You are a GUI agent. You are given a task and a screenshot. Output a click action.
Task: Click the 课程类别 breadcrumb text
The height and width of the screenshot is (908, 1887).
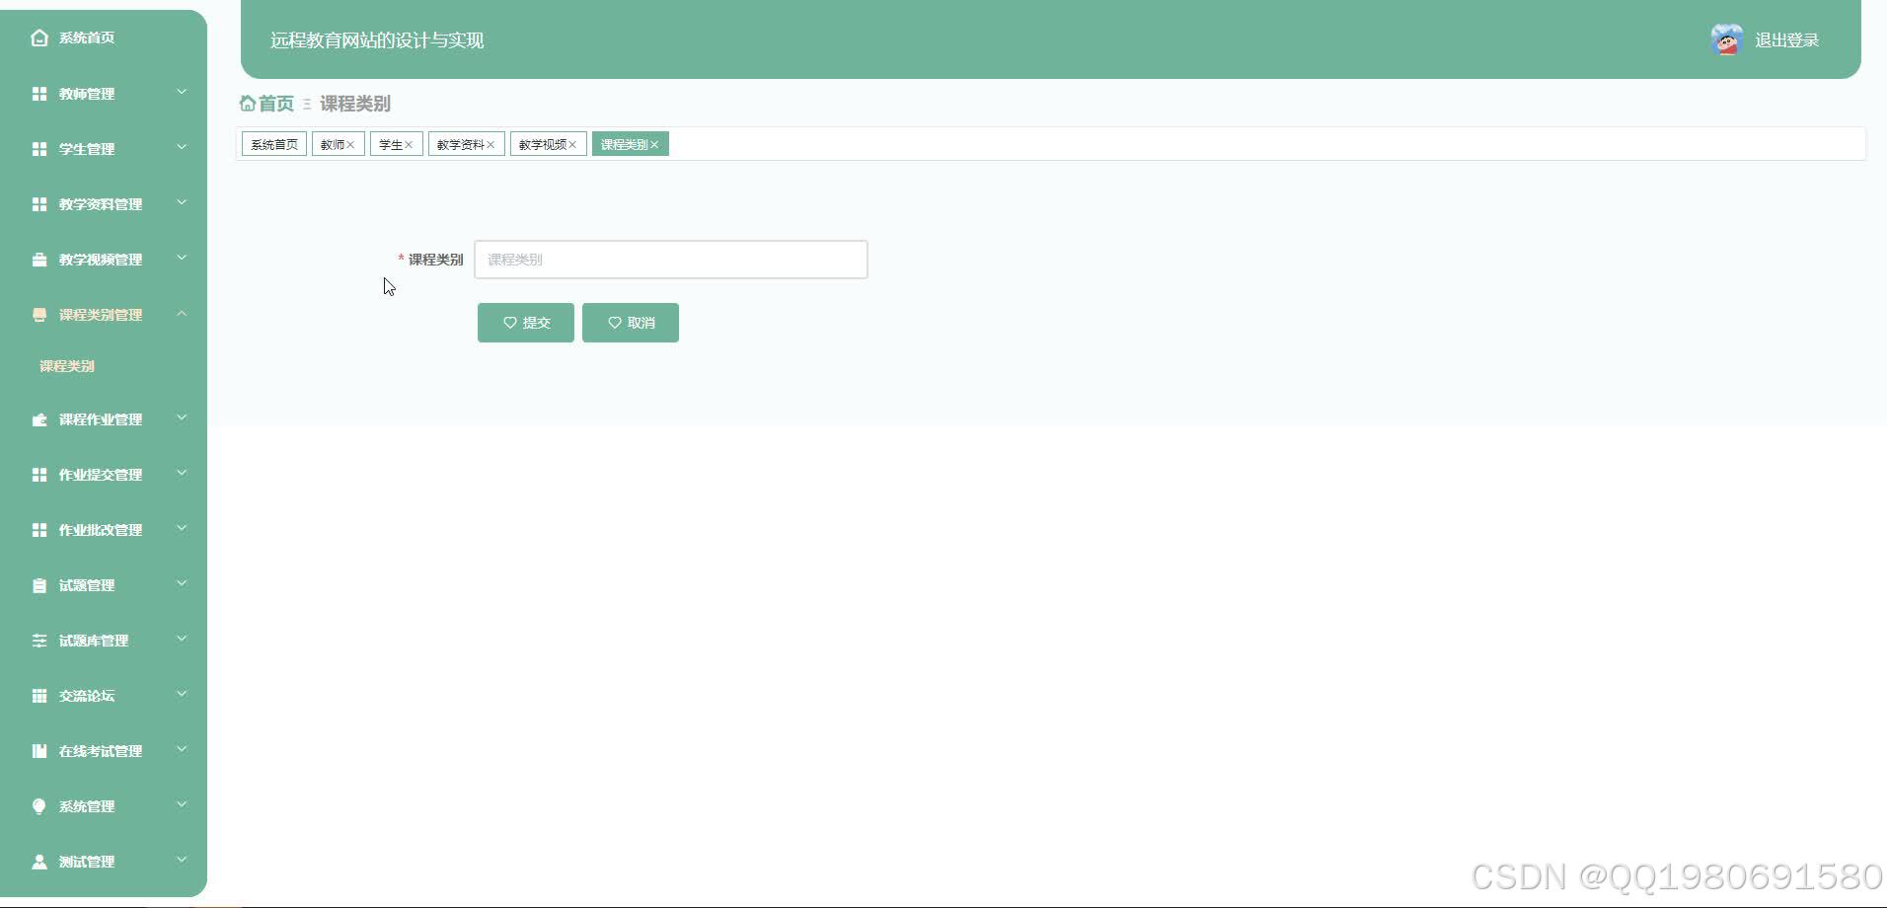tap(355, 104)
